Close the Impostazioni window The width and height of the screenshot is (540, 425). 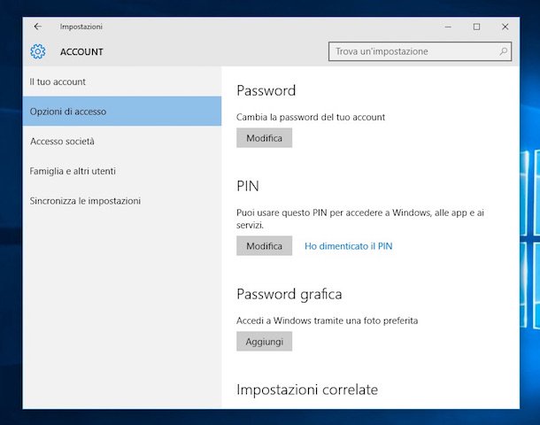[x=505, y=27]
